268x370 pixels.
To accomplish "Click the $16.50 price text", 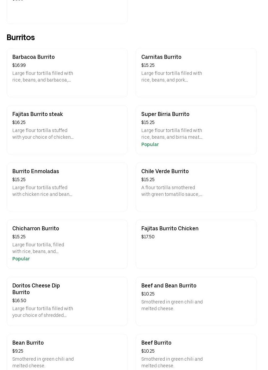I will (19, 301).
